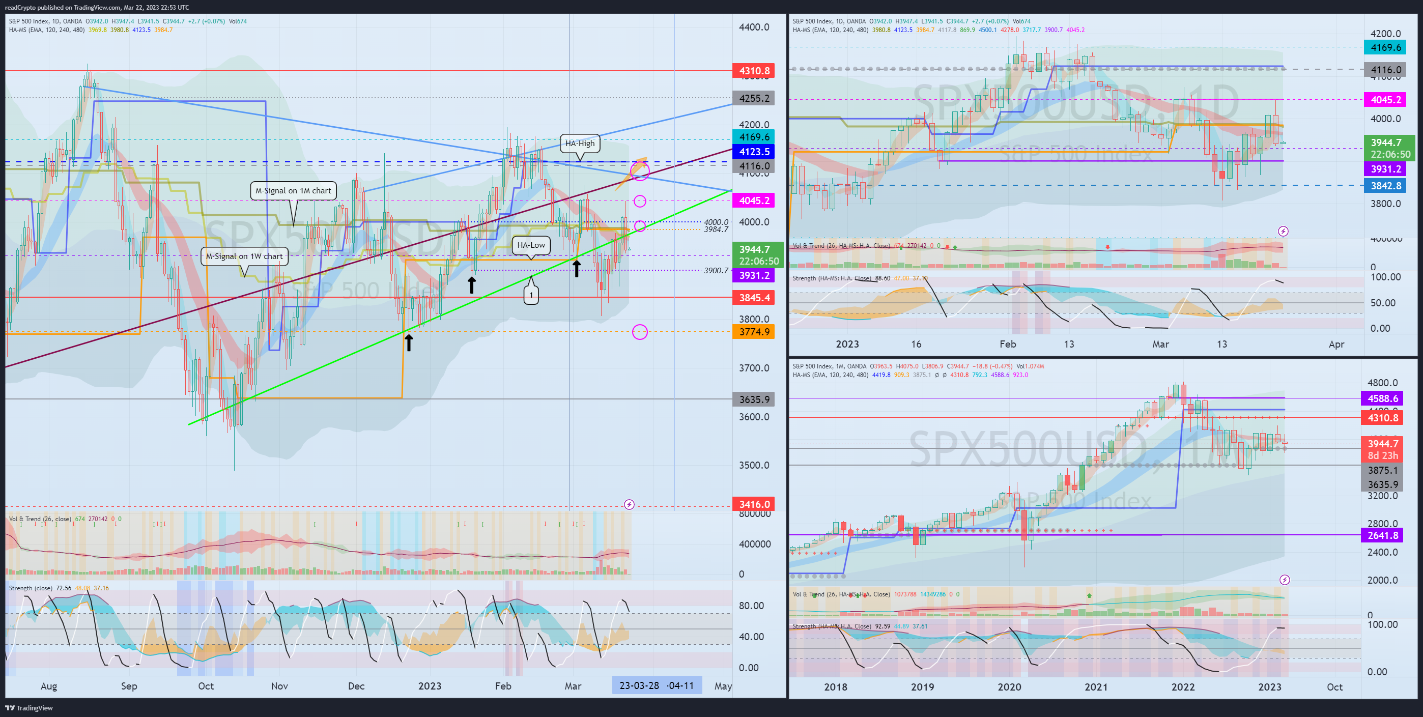This screenshot has height=717, width=1423.
Task: Select the HA-High callout label
Action: point(580,143)
